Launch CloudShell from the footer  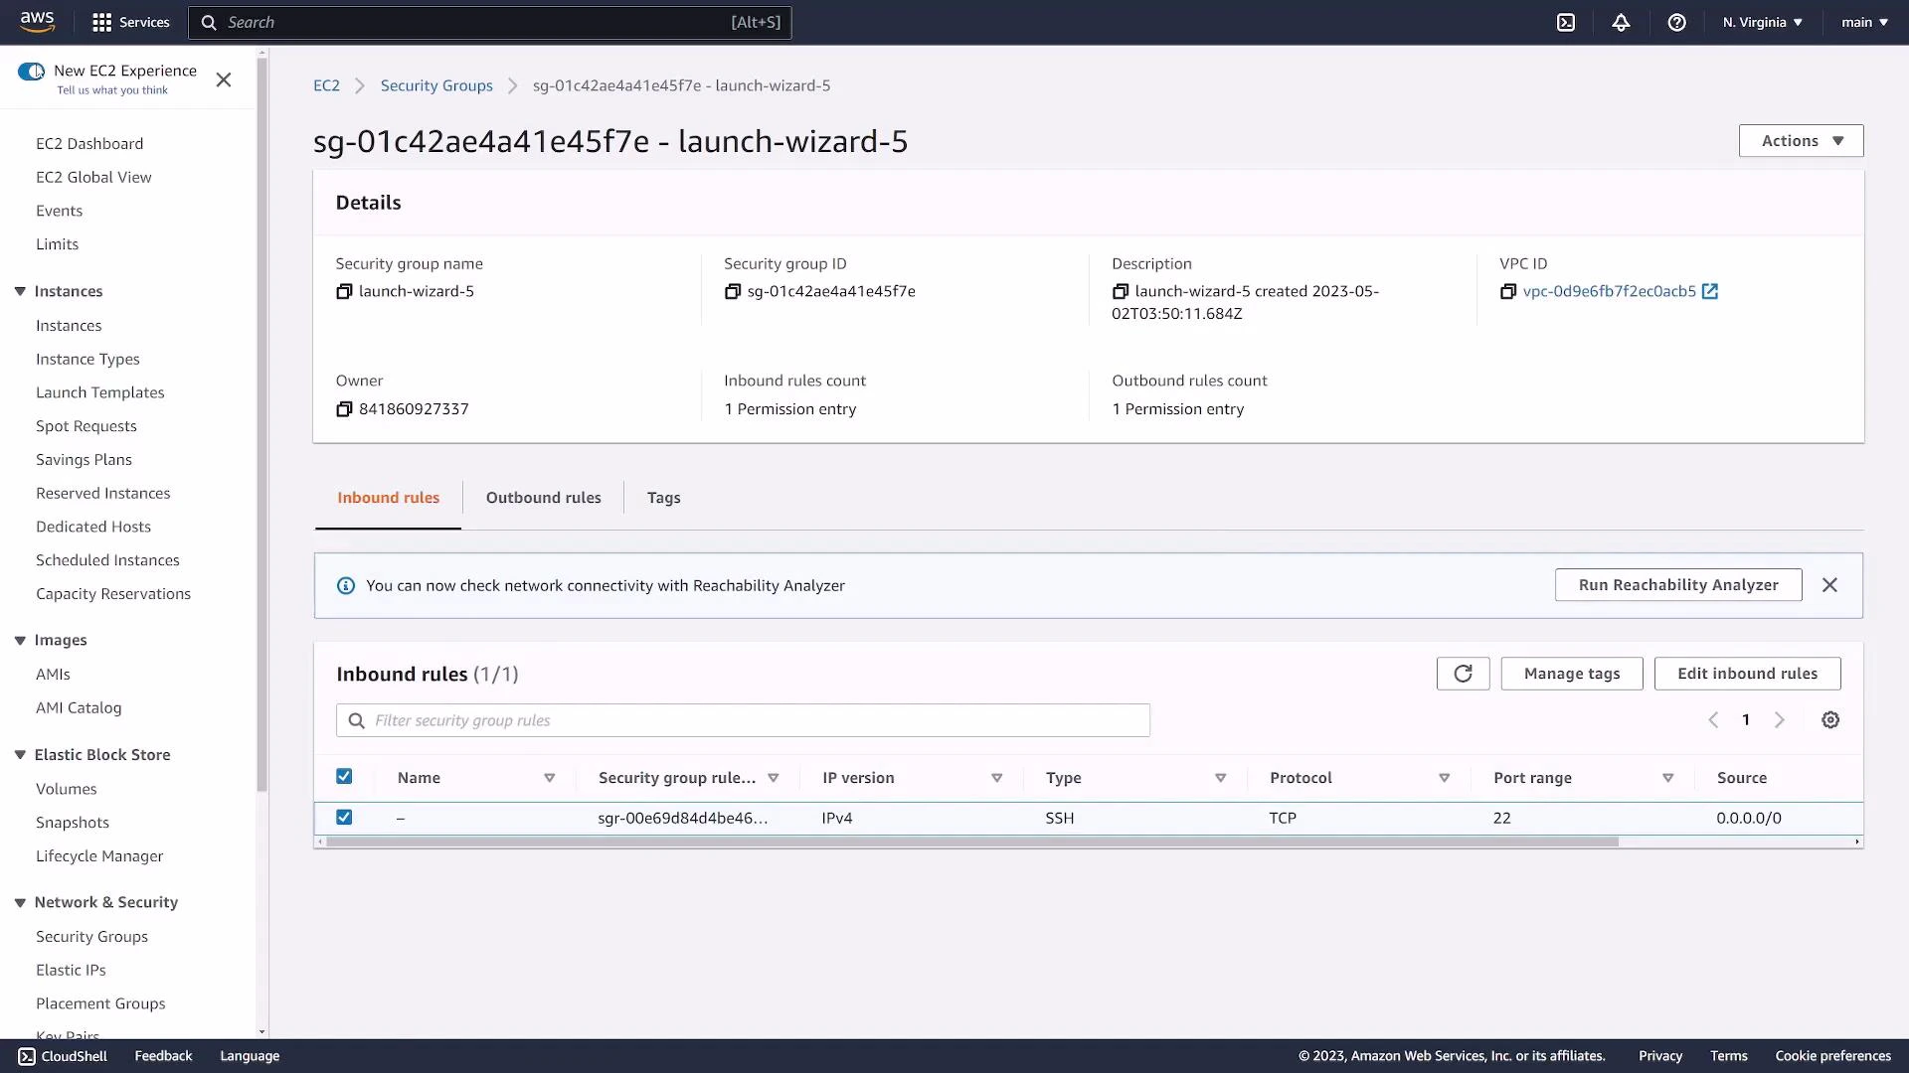tap(62, 1055)
